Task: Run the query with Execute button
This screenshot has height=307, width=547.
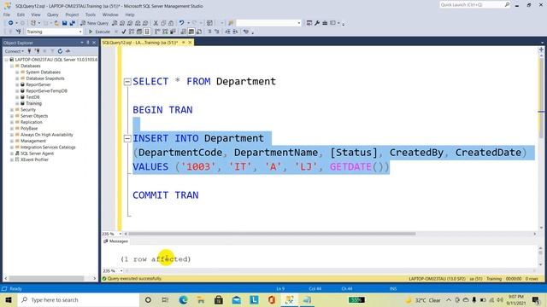Action: [99, 32]
